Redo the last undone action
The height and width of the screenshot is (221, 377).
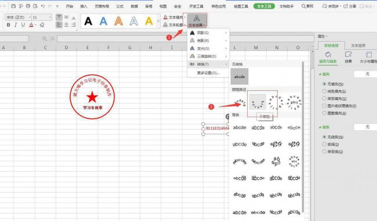tap(50, 6)
